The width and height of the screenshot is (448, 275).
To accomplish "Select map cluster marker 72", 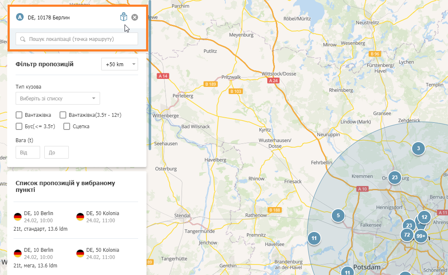I will pyautogui.click(x=407, y=235).
